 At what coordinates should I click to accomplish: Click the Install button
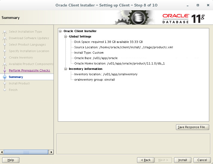[182, 160]
